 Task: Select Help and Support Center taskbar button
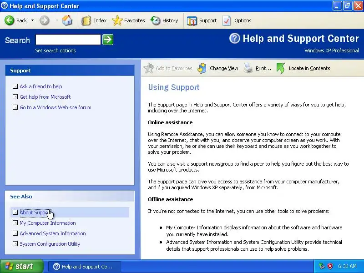85,267
